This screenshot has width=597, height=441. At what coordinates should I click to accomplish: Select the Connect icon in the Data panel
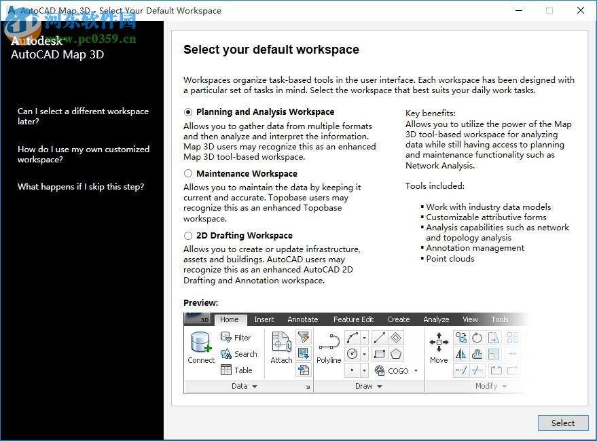coord(200,346)
